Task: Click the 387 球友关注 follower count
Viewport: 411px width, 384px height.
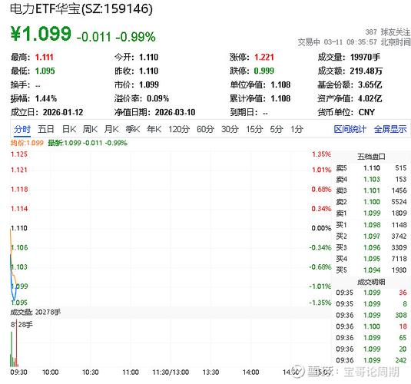Action: pyautogui.click(x=388, y=32)
